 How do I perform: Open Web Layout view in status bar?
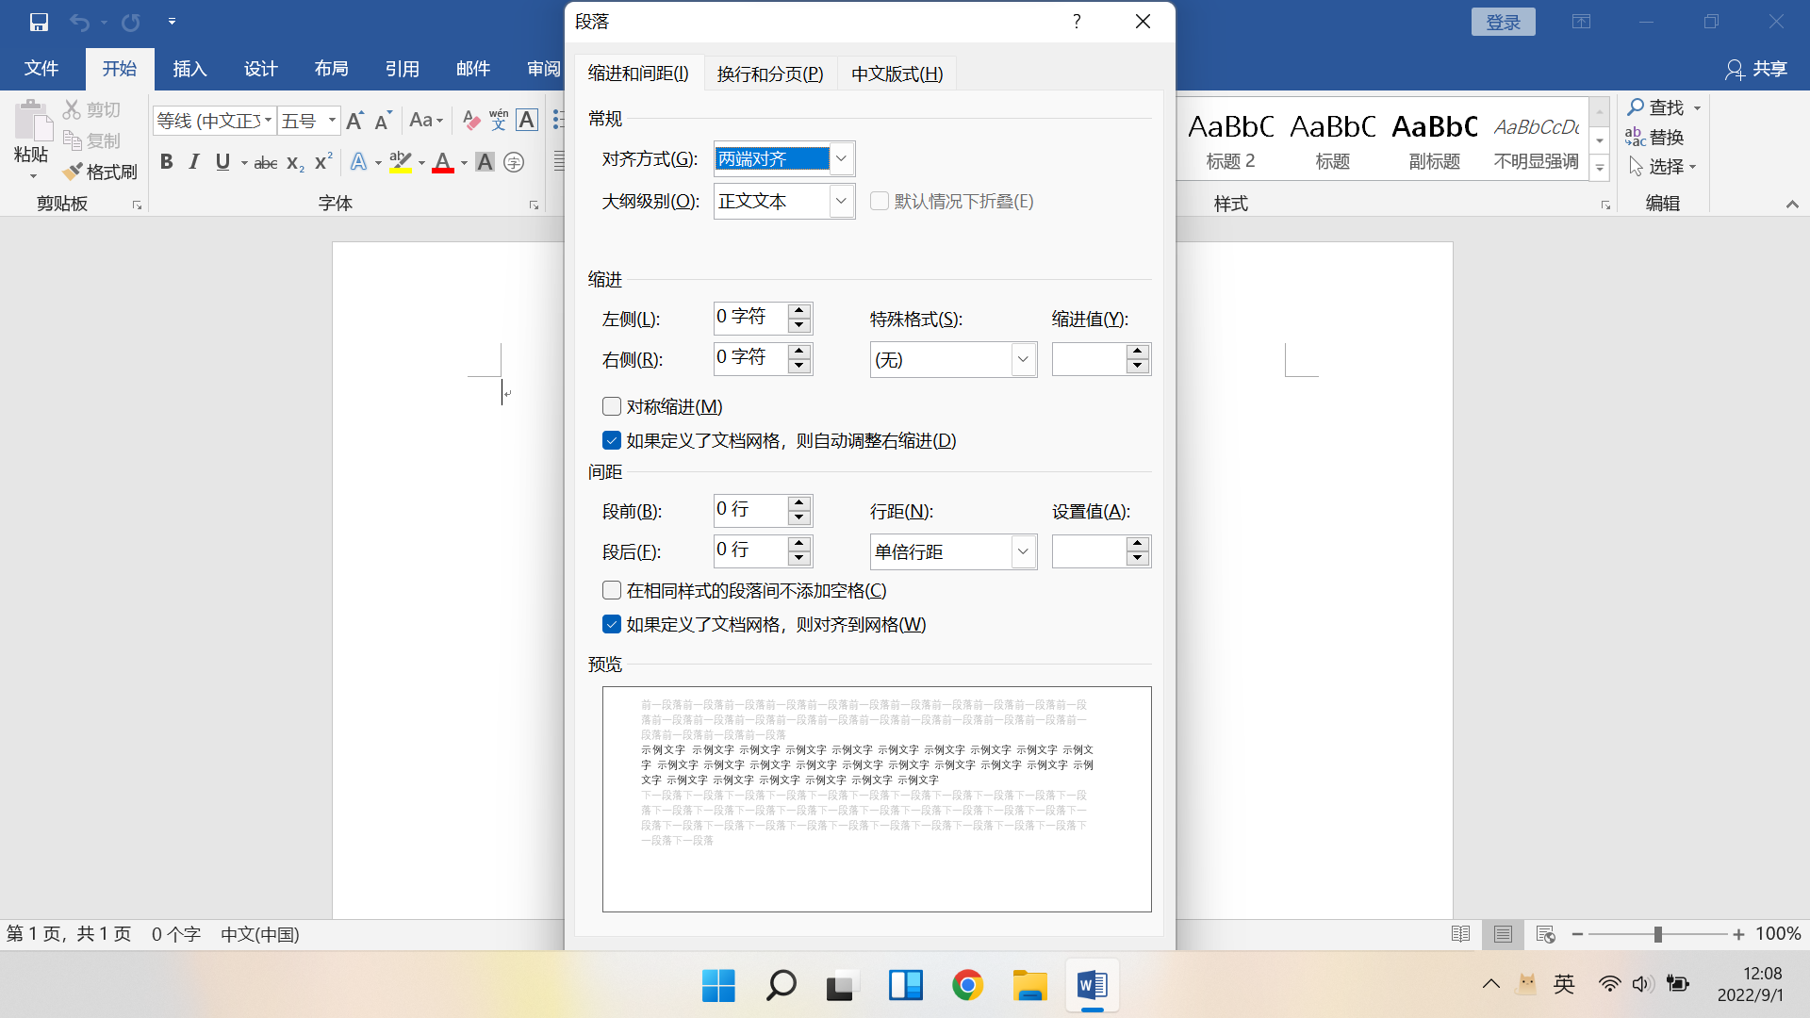click(x=1545, y=934)
